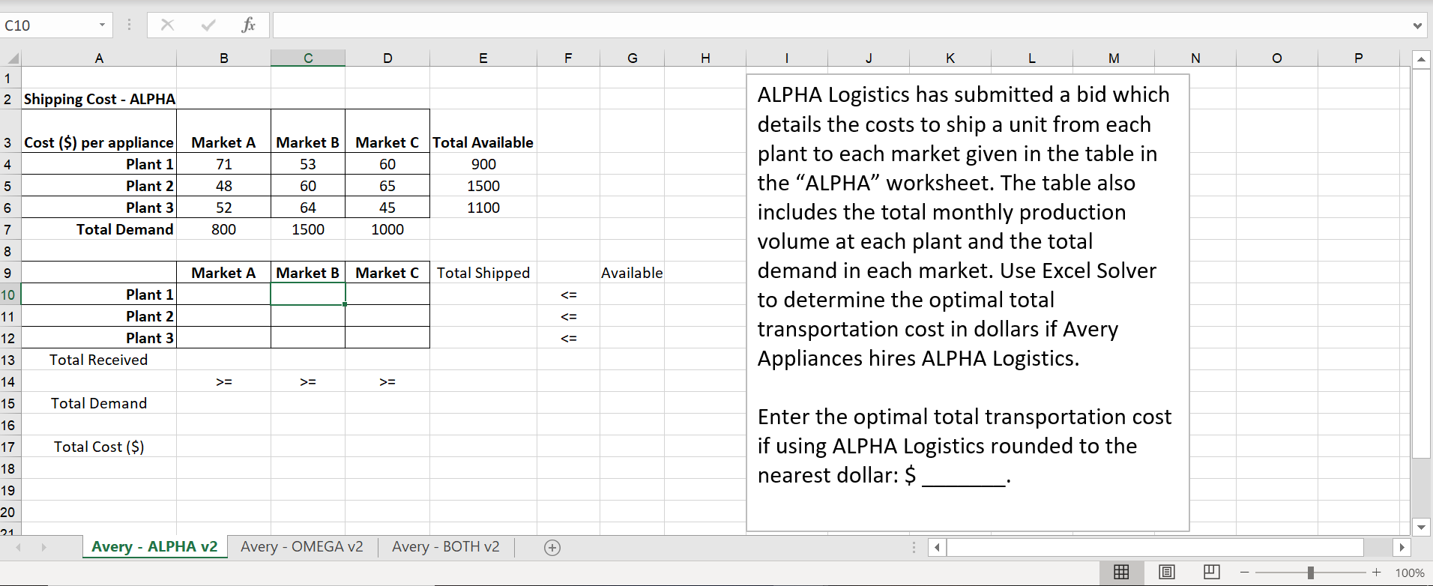Viewport: 1433px width, 586px height.
Task: Switch to Avery - OMEGA v2 sheet
Action: point(302,547)
